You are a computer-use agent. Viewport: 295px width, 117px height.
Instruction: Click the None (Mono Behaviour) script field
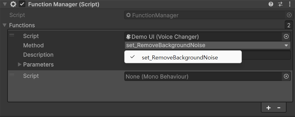203,77
